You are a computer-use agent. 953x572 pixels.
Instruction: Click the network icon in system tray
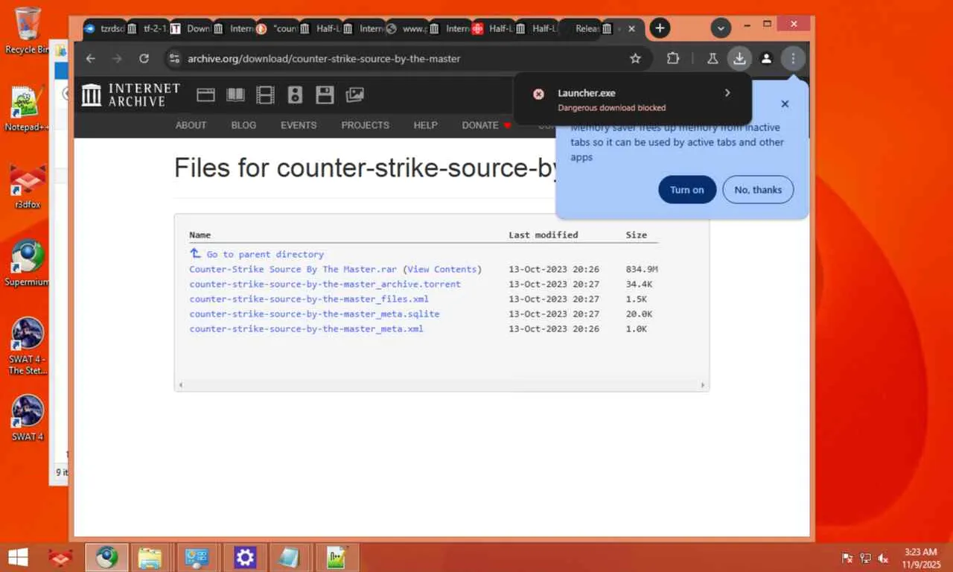pos(866,558)
